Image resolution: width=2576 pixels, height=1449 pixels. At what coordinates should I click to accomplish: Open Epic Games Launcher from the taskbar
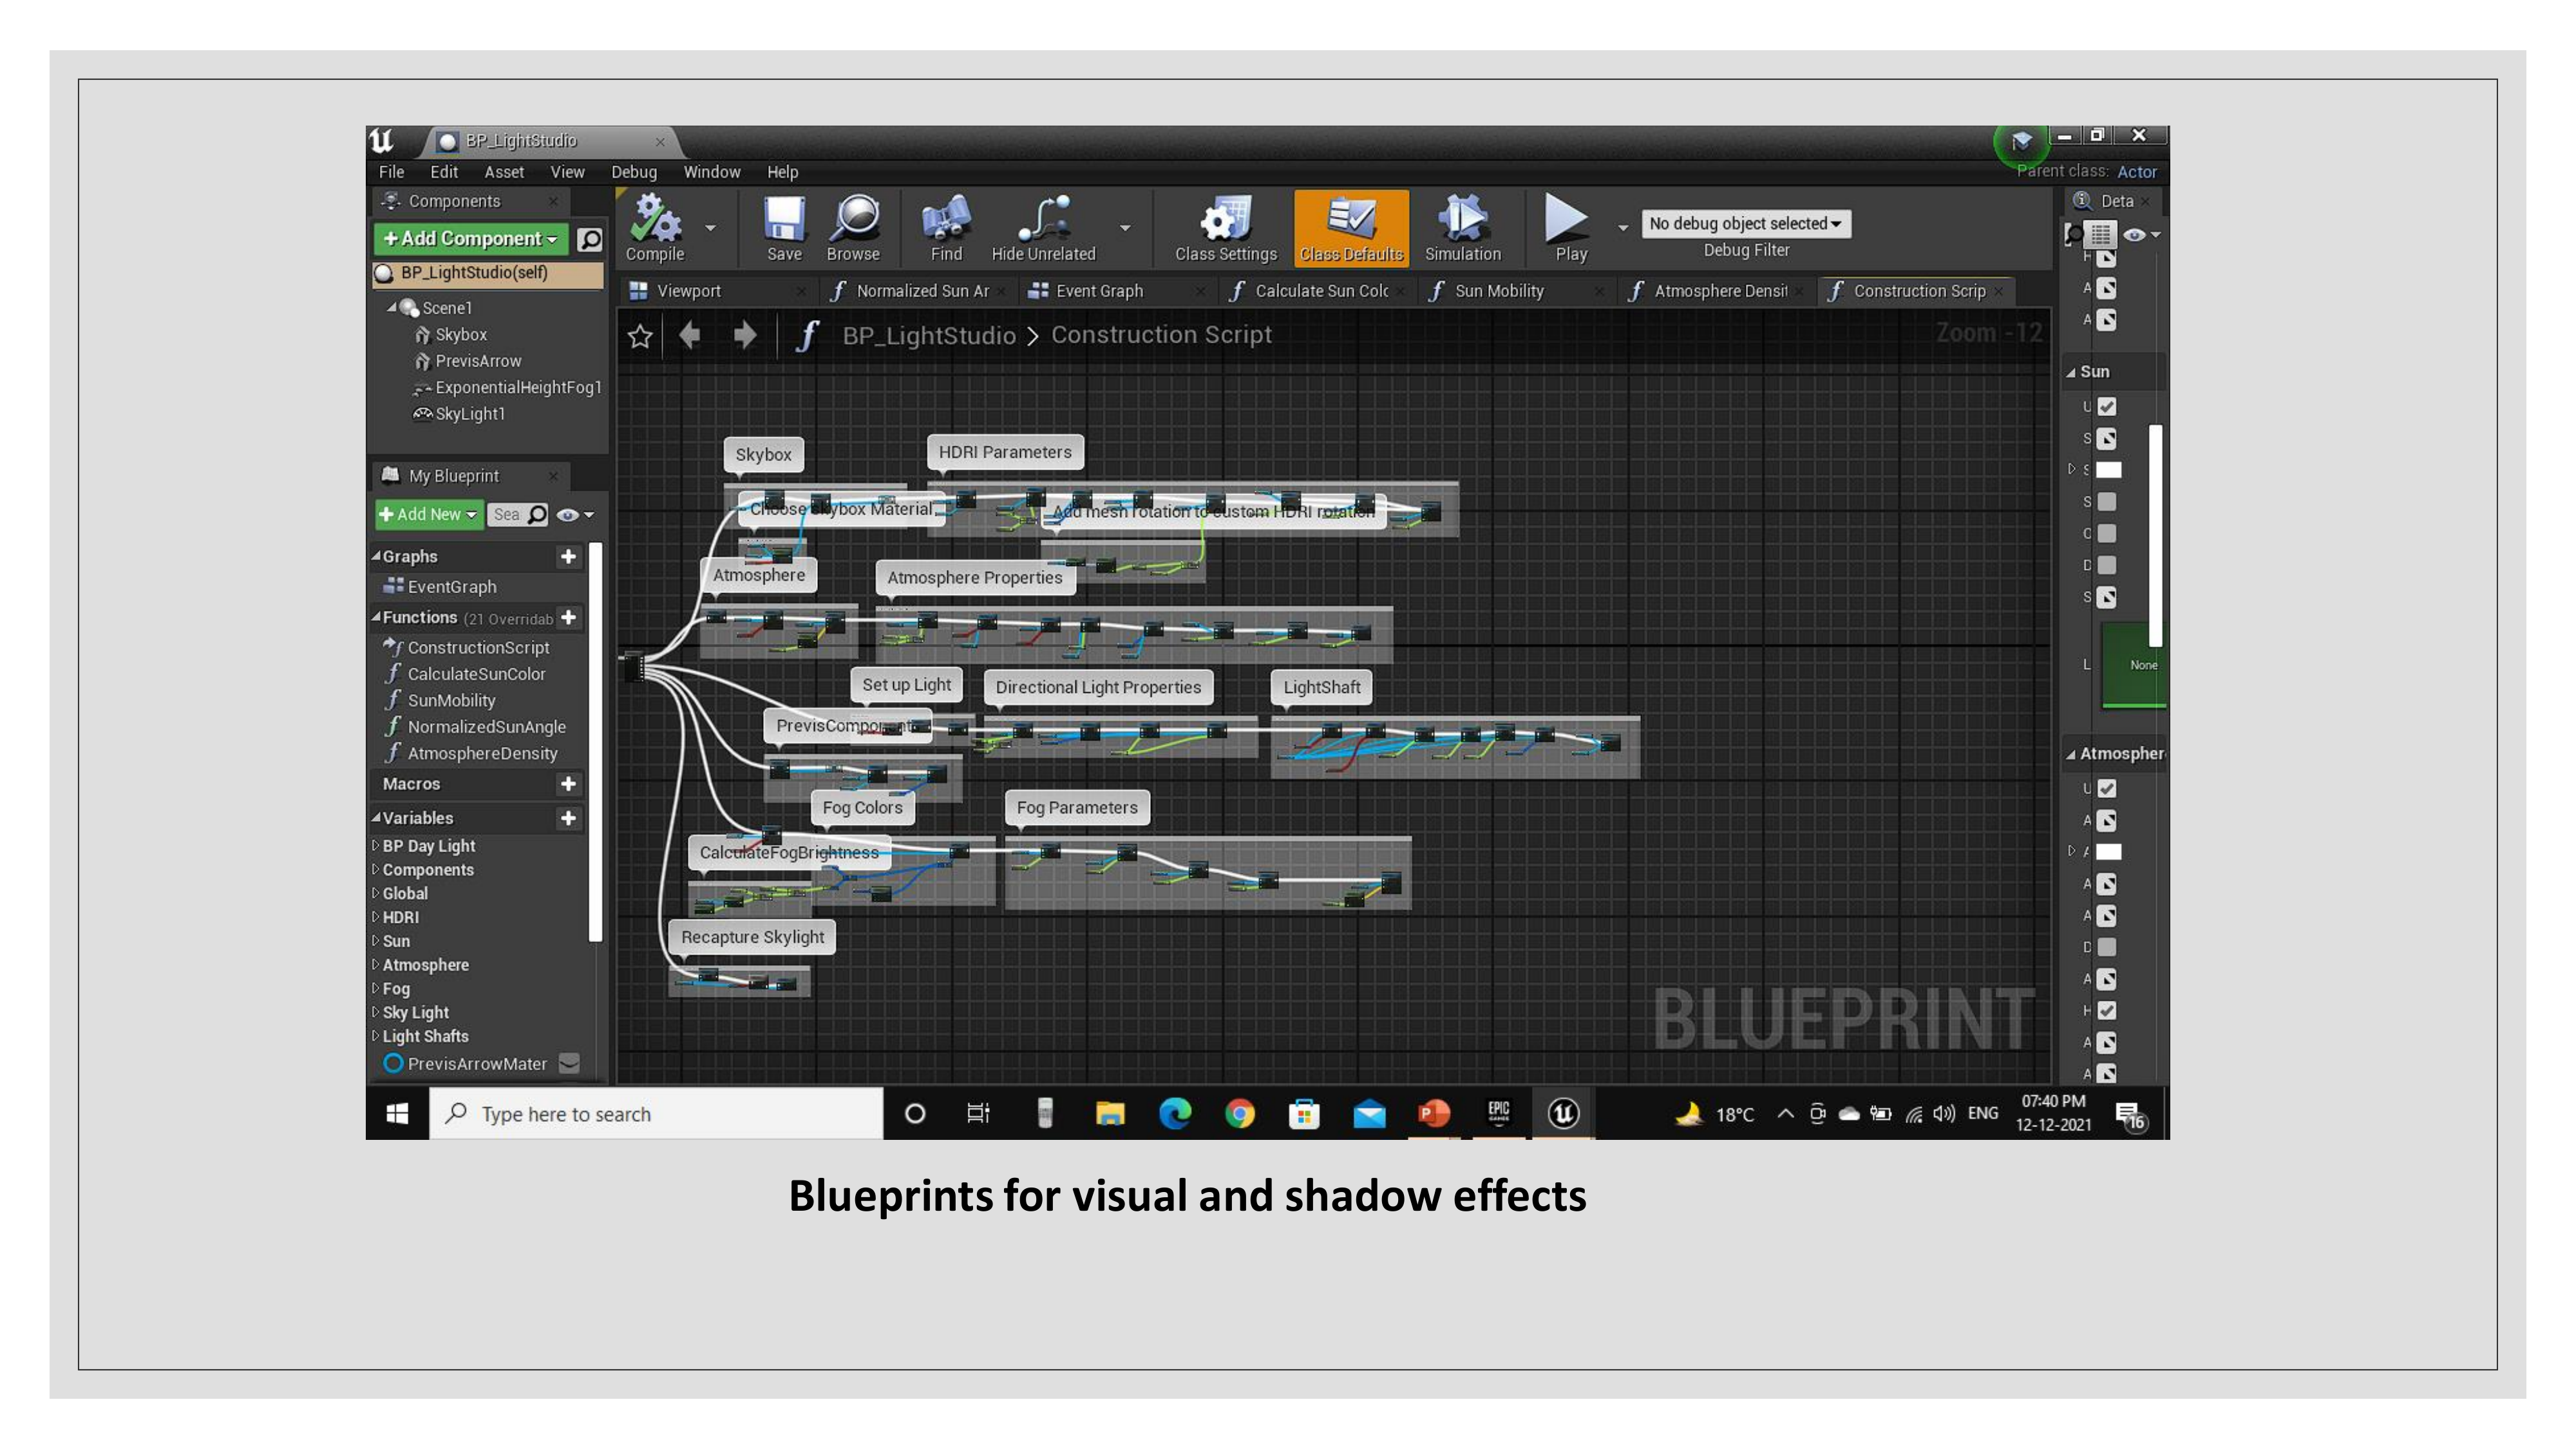pyautogui.click(x=1498, y=1113)
